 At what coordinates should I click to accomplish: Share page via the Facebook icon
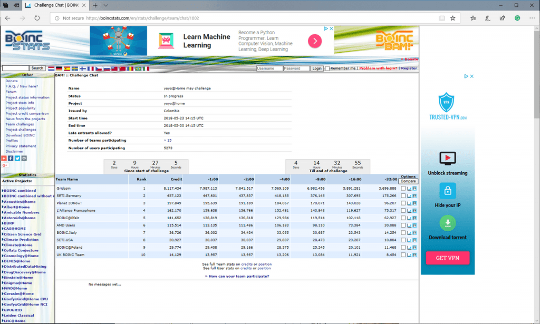coord(11,158)
